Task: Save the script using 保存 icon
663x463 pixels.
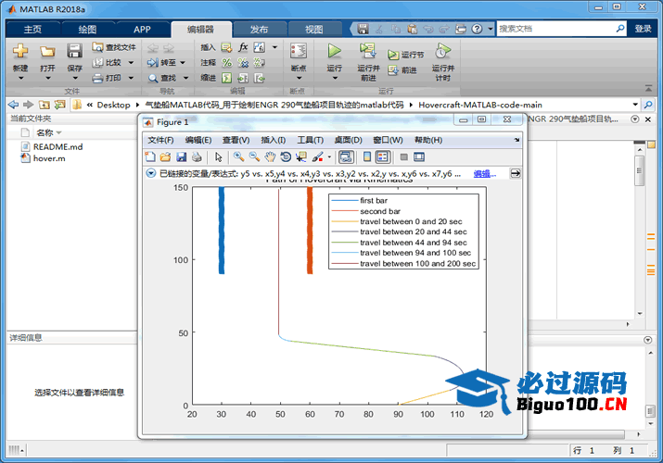Action: tap(74, 51)
